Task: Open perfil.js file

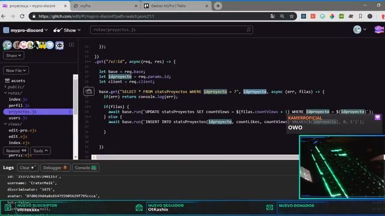Action: pos(19,106)
